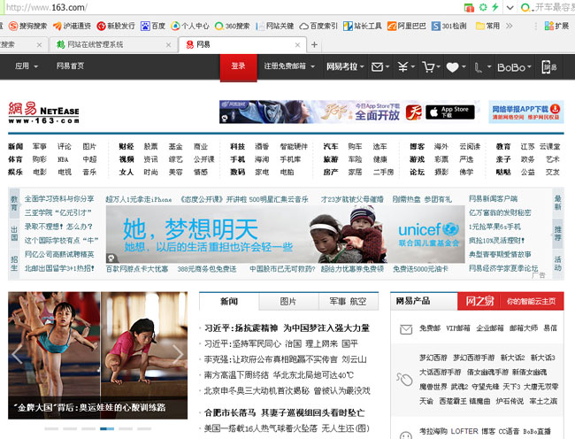Open the yen finance icon menu
The width and height of the screenshot is (575, 439).
click(406, 66)
